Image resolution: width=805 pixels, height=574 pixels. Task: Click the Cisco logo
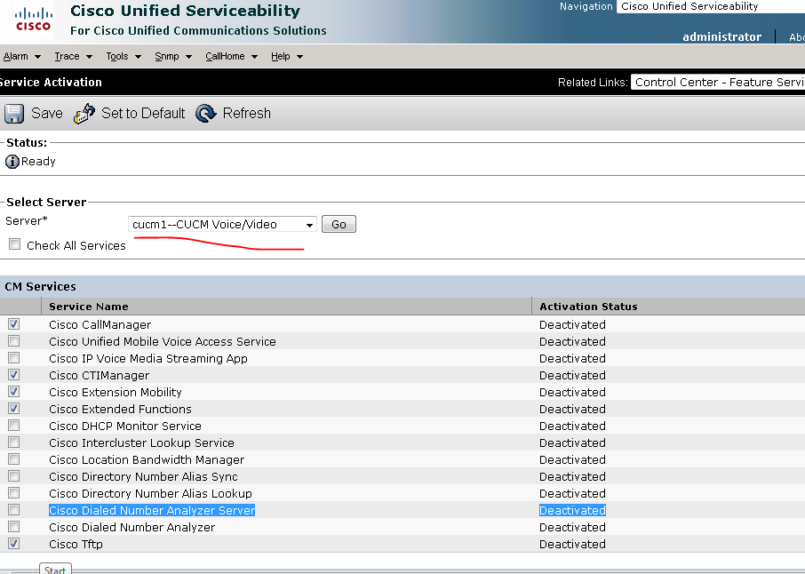tap(34, 20)
